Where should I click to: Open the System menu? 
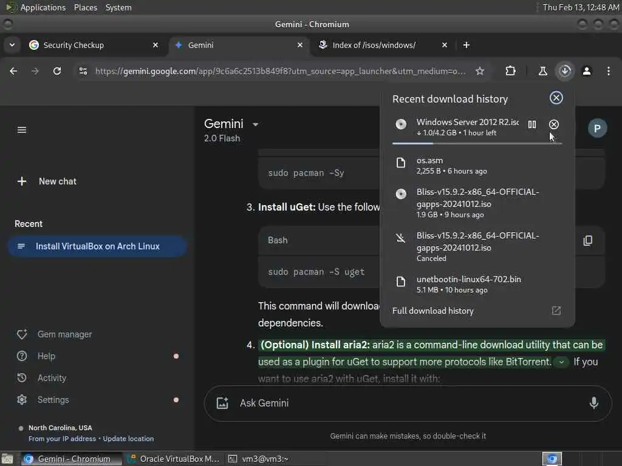click(118, 7)
